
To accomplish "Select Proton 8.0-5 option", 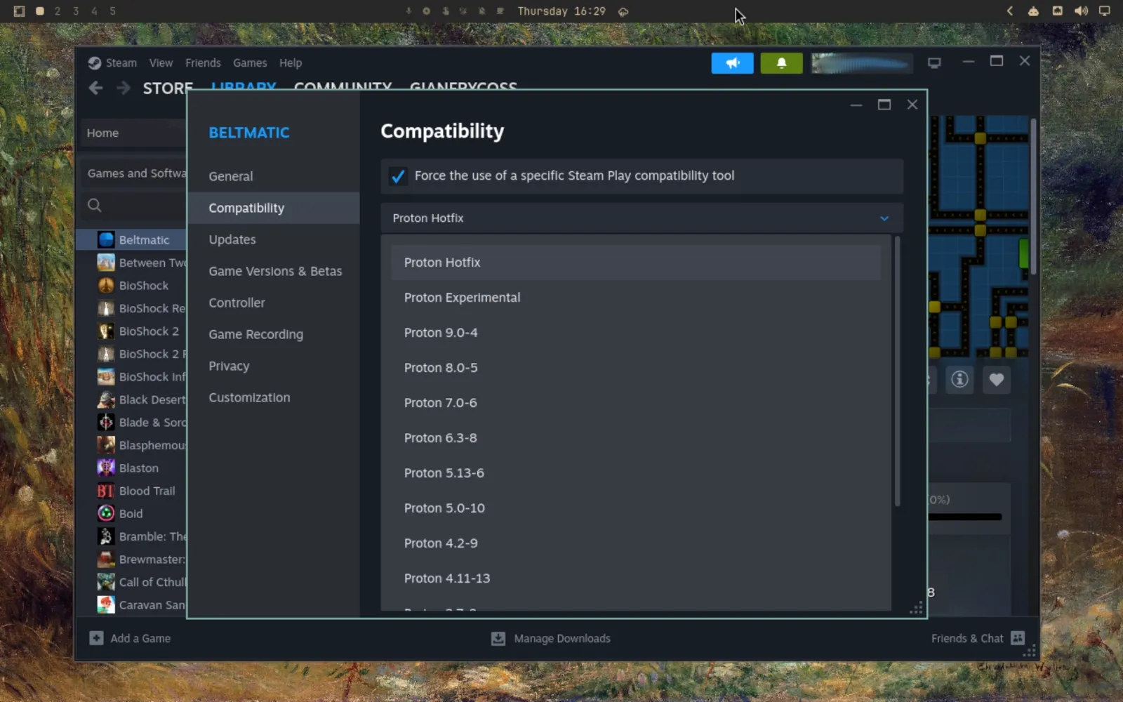I will point(636,368).
